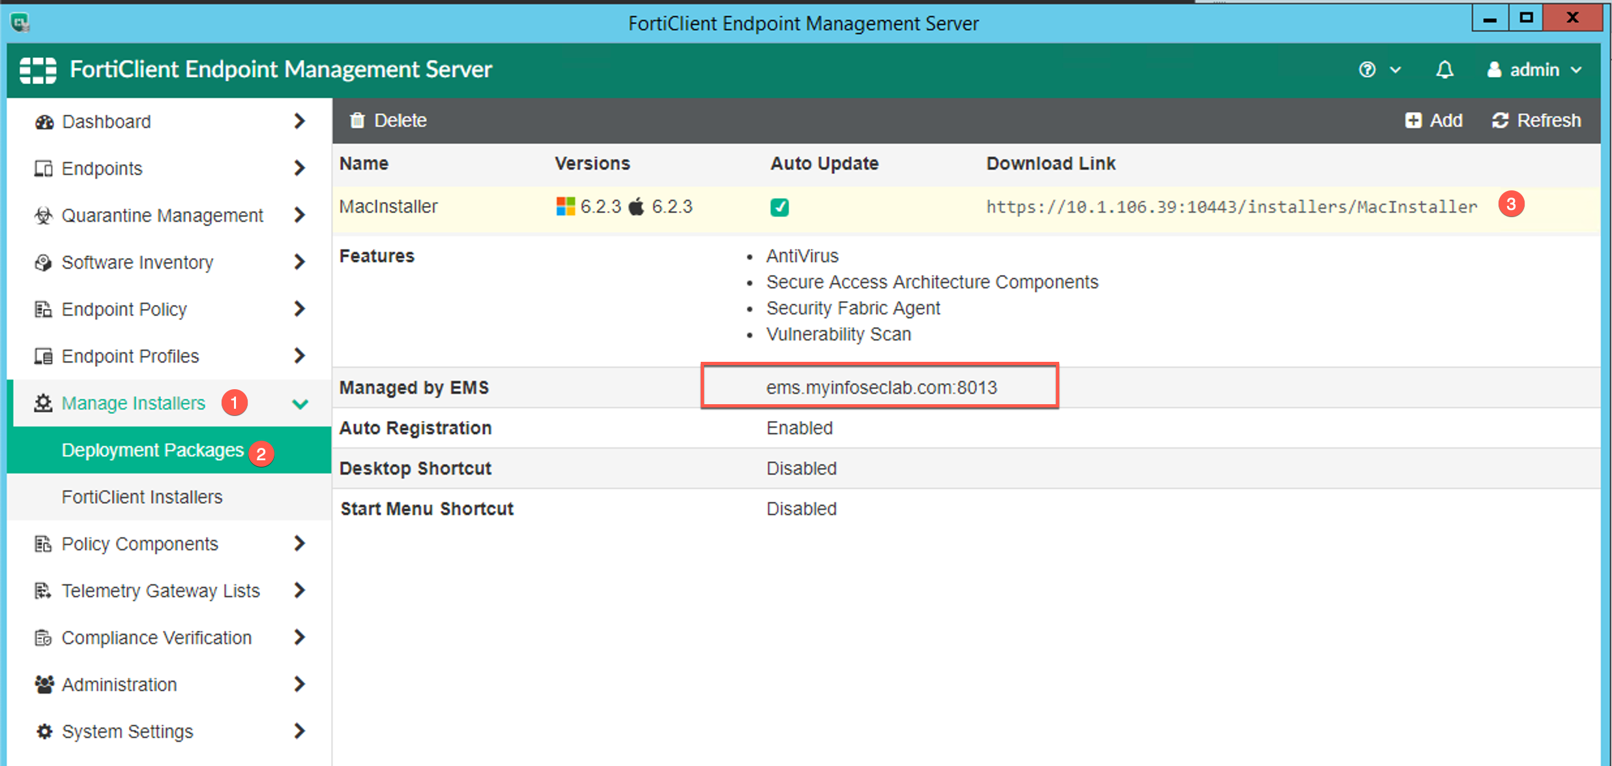Viewport: 1612px width, 766px height.
Task: Click the Dashboard gauge icon
Action: tap(44, 122)
